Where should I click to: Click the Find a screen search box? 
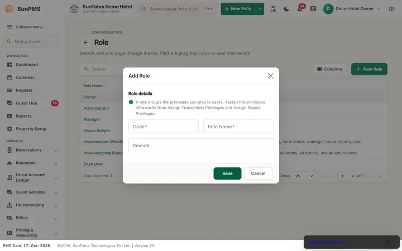pos(32,41)
